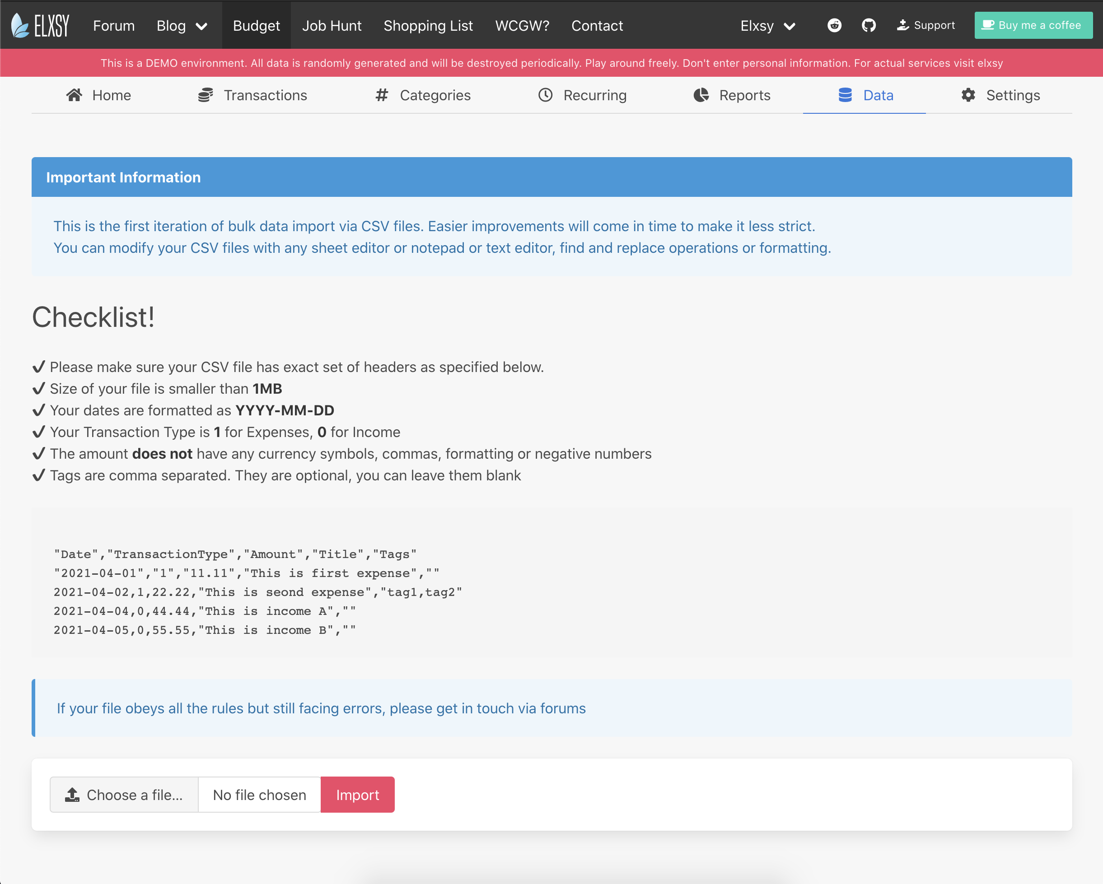Go to the Shopping List page
The width and height of the screenshot is (1103, 884).
(428, 26)
